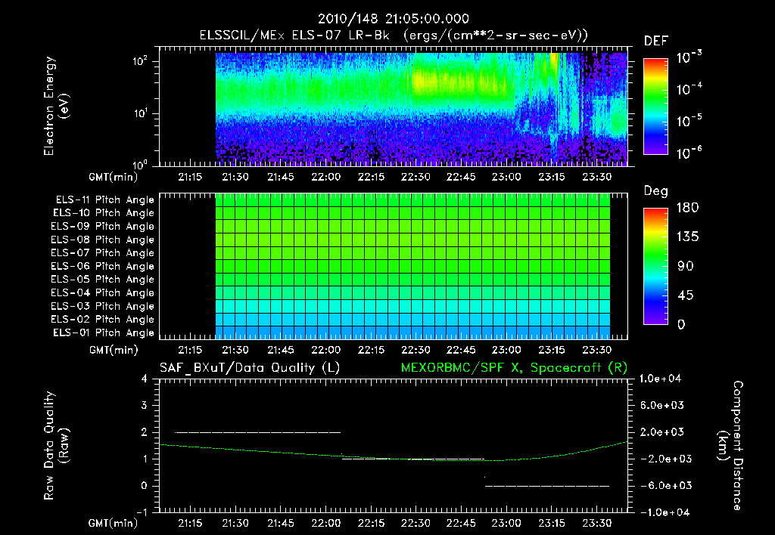Viewport: 775px width, 535px height.
Task: Click the 0 value on Deg scale
Action: (x=681, y=325)
